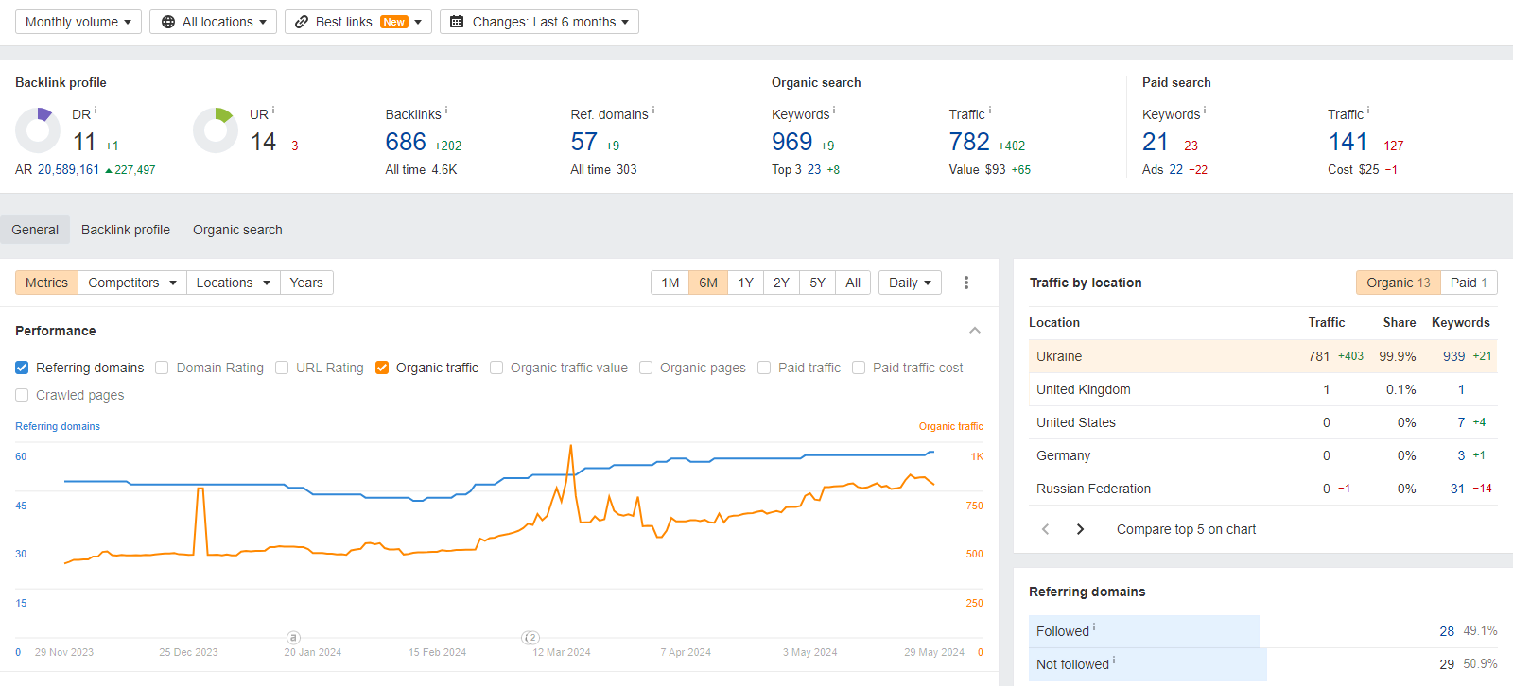The height and width of the screenshot is (686, 1513).
Task: Click the UR donut chart icon
Action: [216, 130]
